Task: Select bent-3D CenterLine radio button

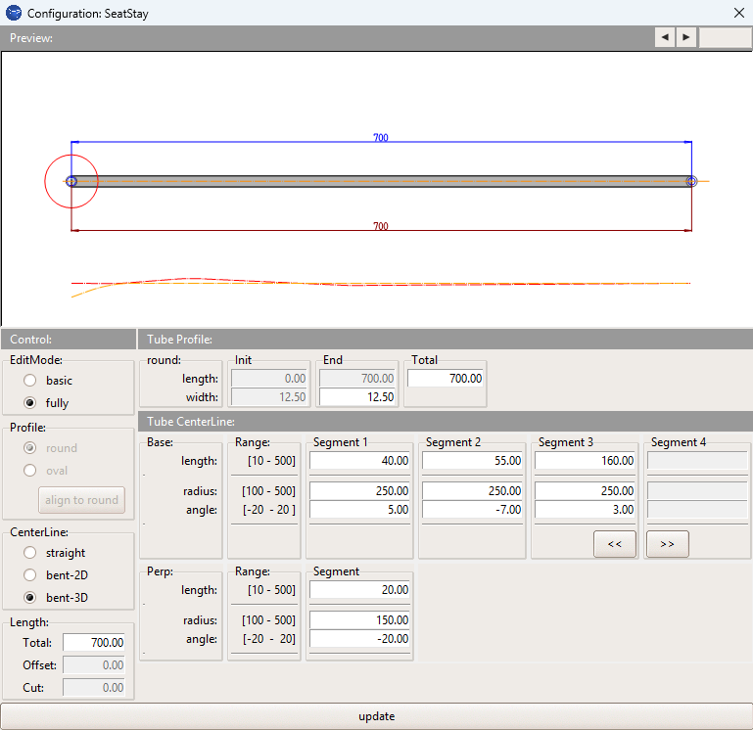Action: point(32,596)
